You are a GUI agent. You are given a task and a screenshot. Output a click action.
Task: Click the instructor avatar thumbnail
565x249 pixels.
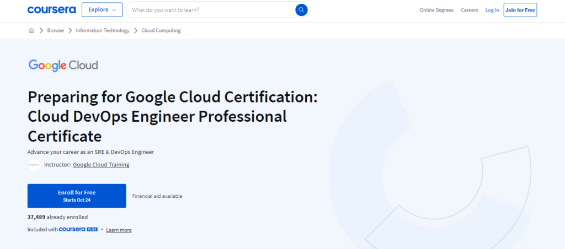(x=34, y=165)
